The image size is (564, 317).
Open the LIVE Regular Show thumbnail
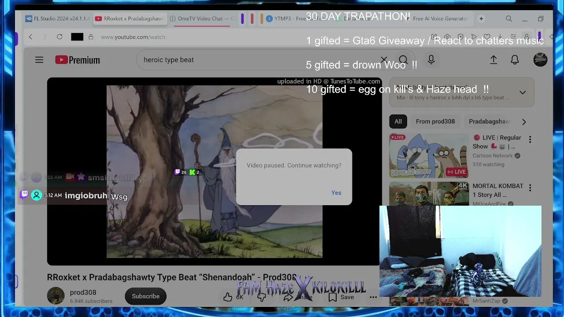[x=429, y=155]
